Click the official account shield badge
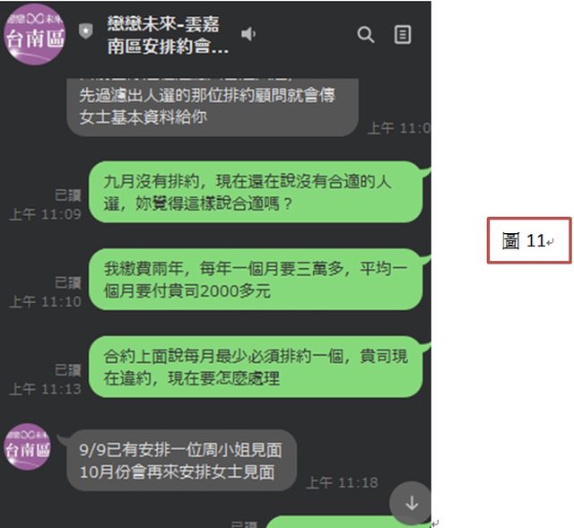This screenshot has height=528, width=574. click(86, 31)
